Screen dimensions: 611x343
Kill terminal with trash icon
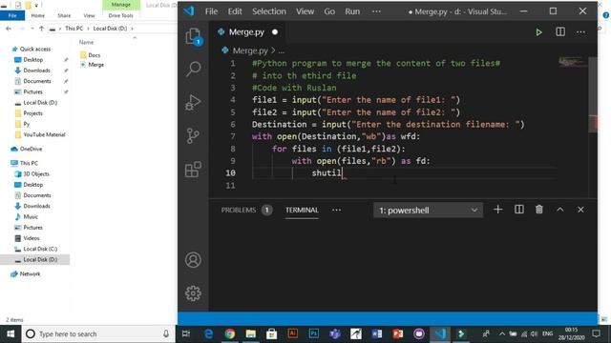539,210
